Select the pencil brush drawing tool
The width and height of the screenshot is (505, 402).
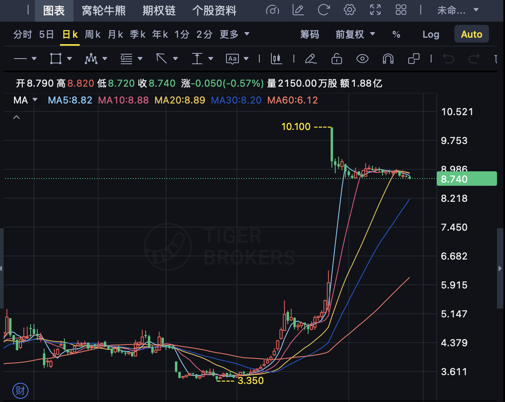tap(310, 59)
